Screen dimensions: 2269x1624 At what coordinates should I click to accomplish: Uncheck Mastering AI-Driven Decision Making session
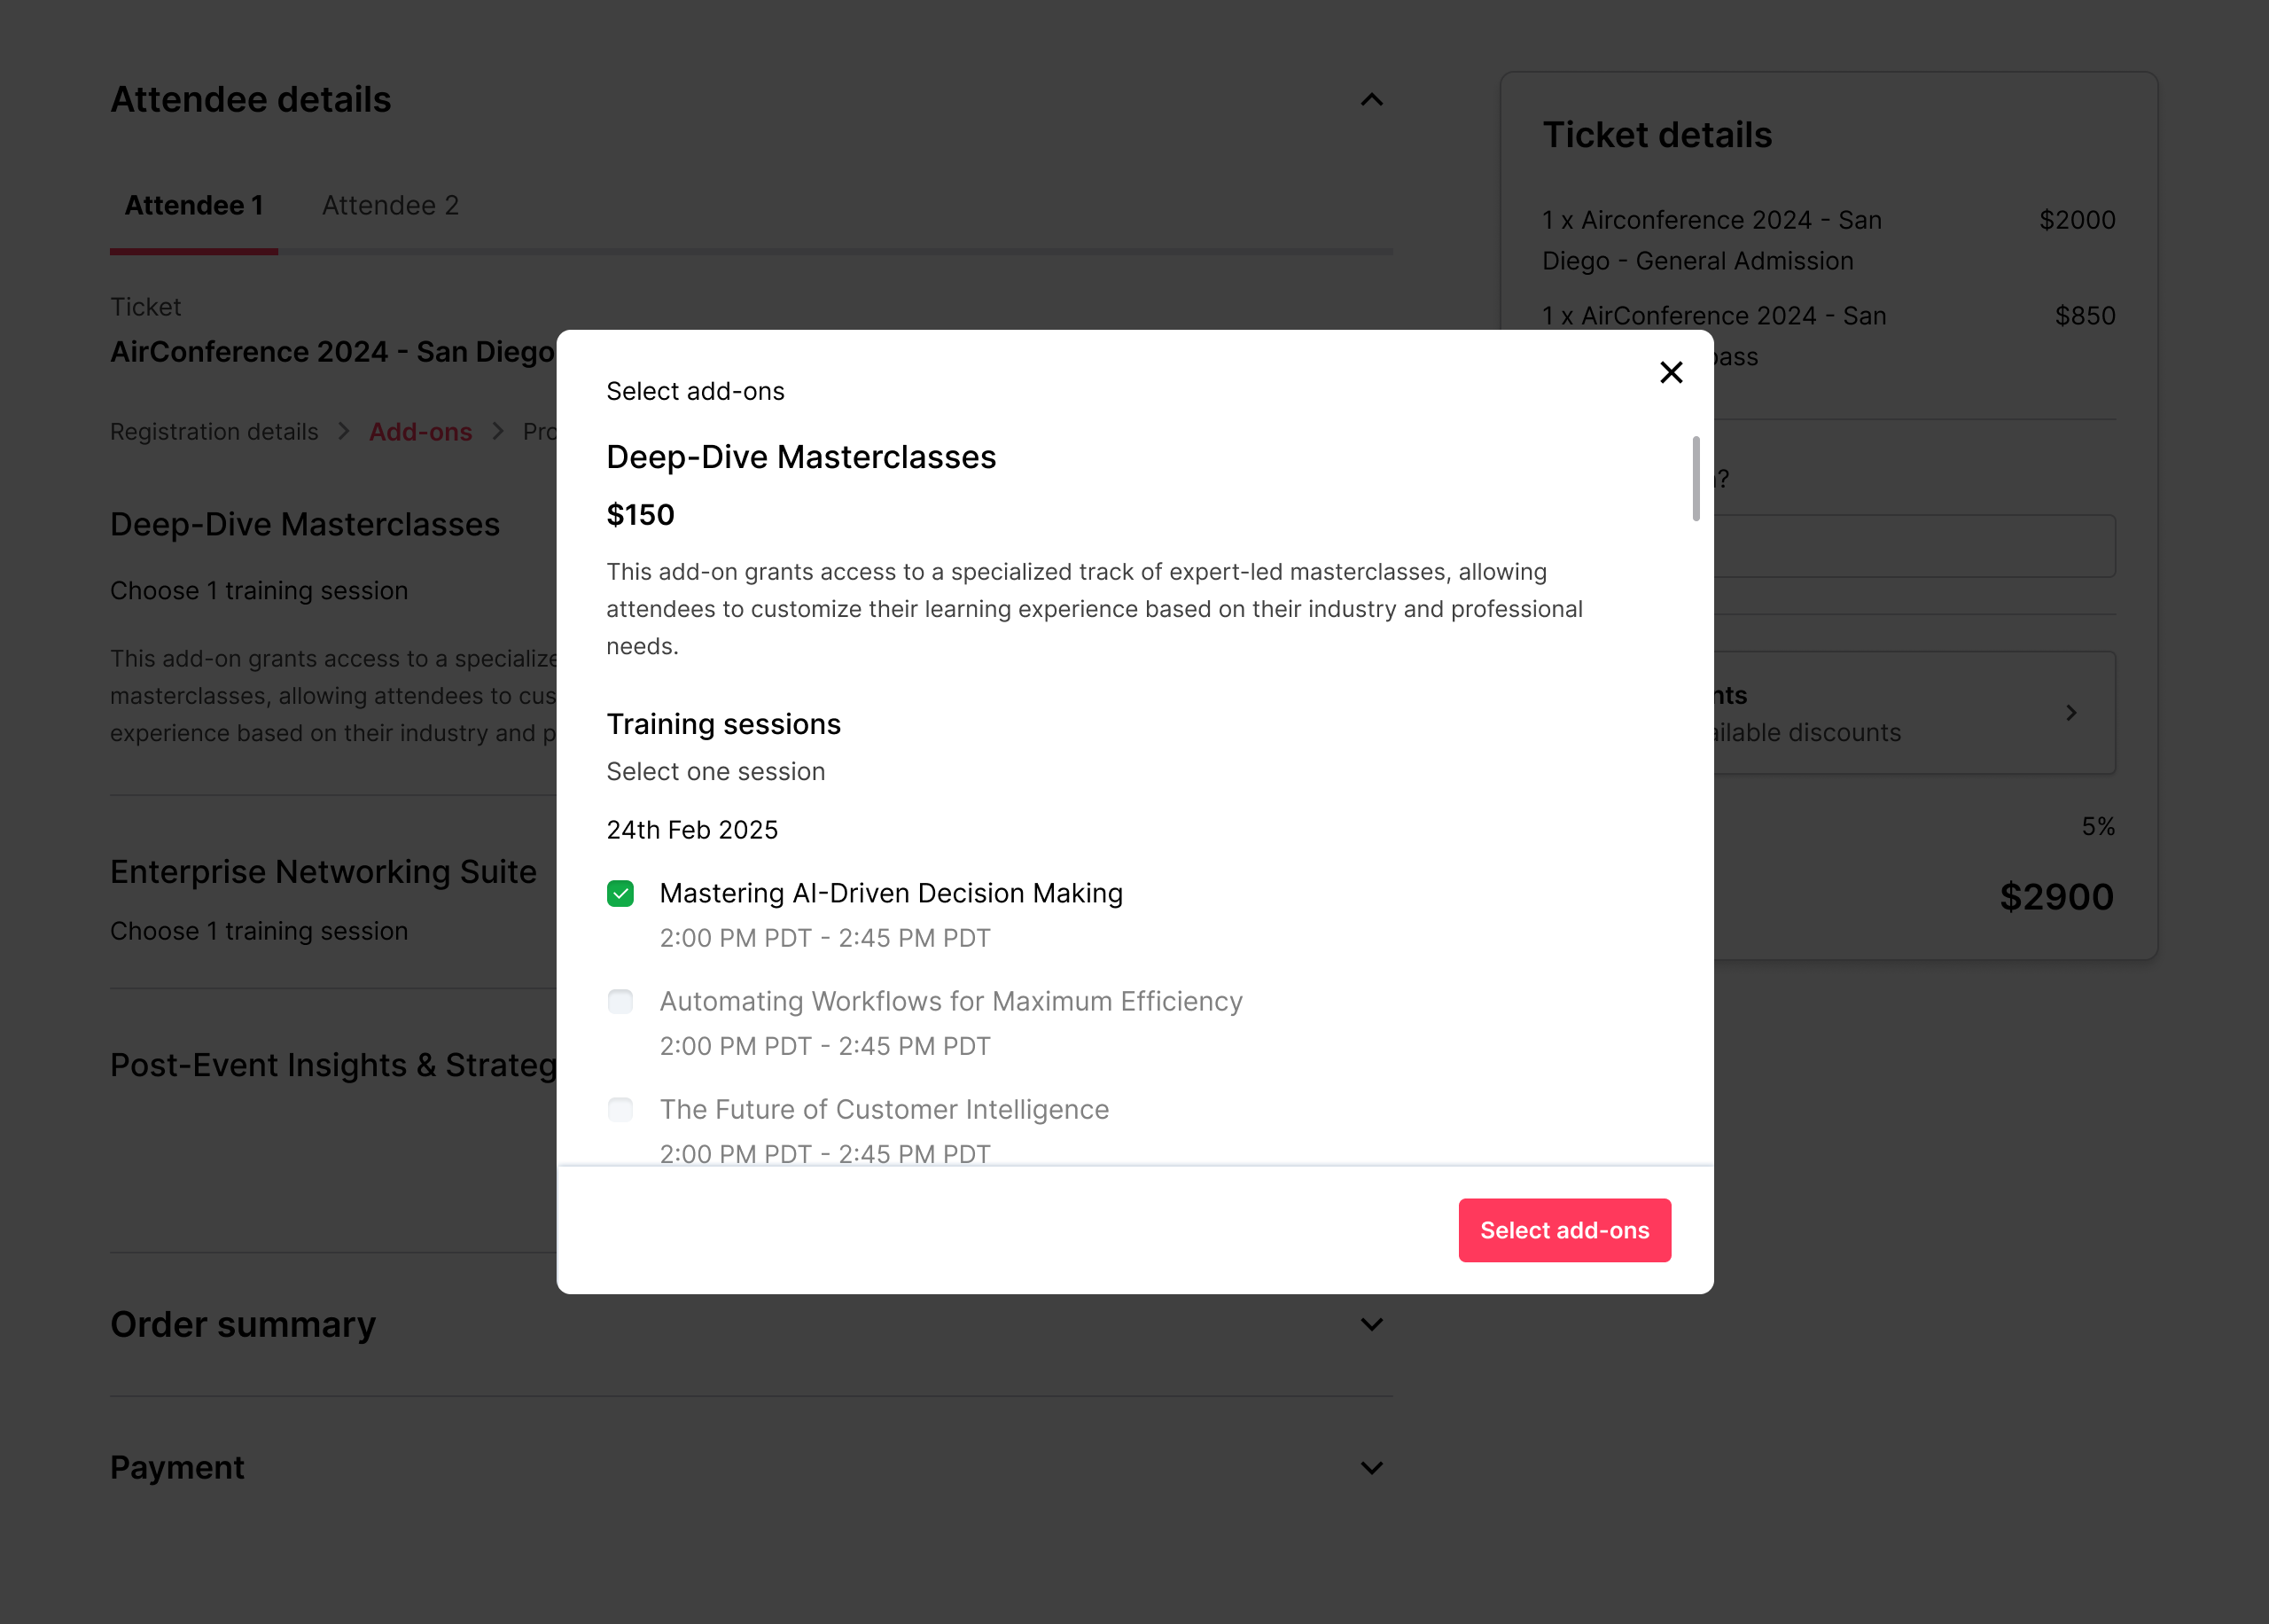[620, 893]
